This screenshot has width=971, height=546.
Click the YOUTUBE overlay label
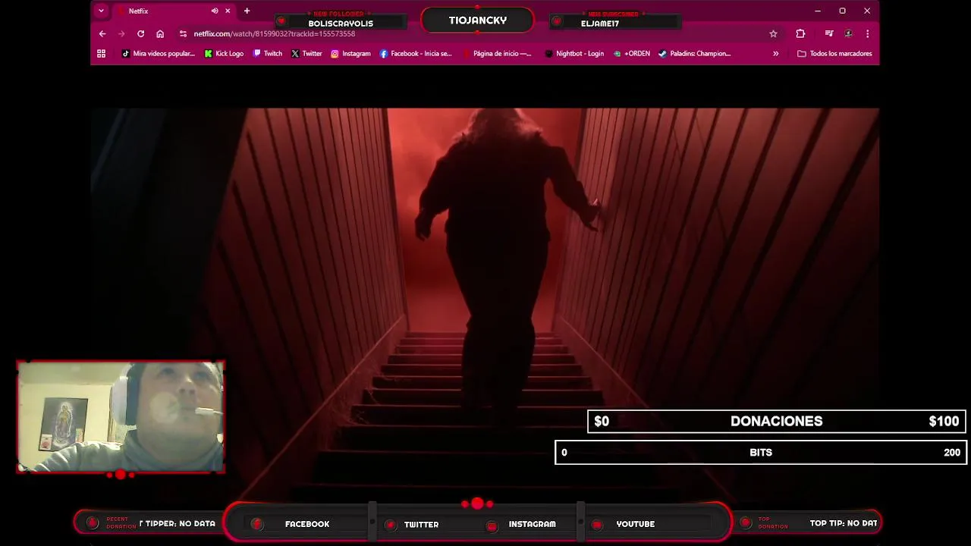[x=636, y=524]
